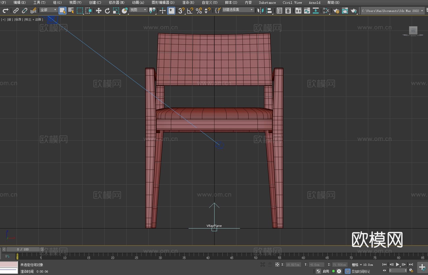Click the ViewCube front face
Screen dimensions: 428x275
click(413, 30)
